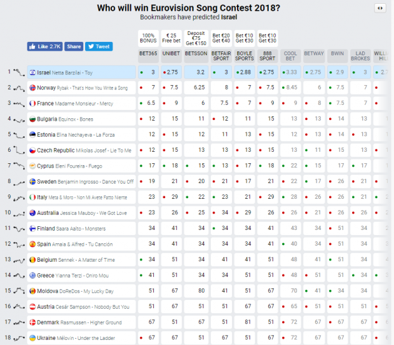
Task: Click Norway's BETFAIR SPORT odds of 8
Action: [221, 88]
